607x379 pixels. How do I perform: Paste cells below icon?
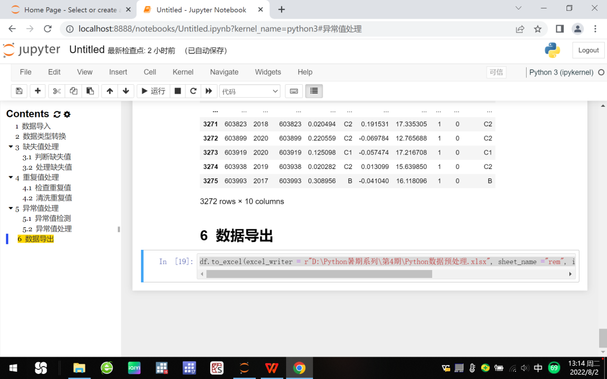[x=90, y=91]
